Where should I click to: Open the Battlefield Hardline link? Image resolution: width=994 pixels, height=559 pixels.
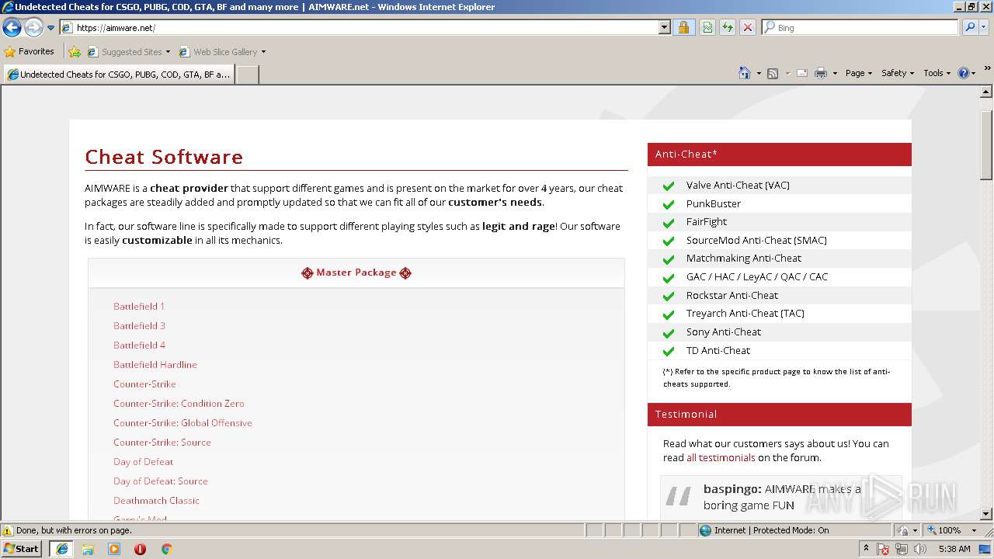(x=155, y=365)
